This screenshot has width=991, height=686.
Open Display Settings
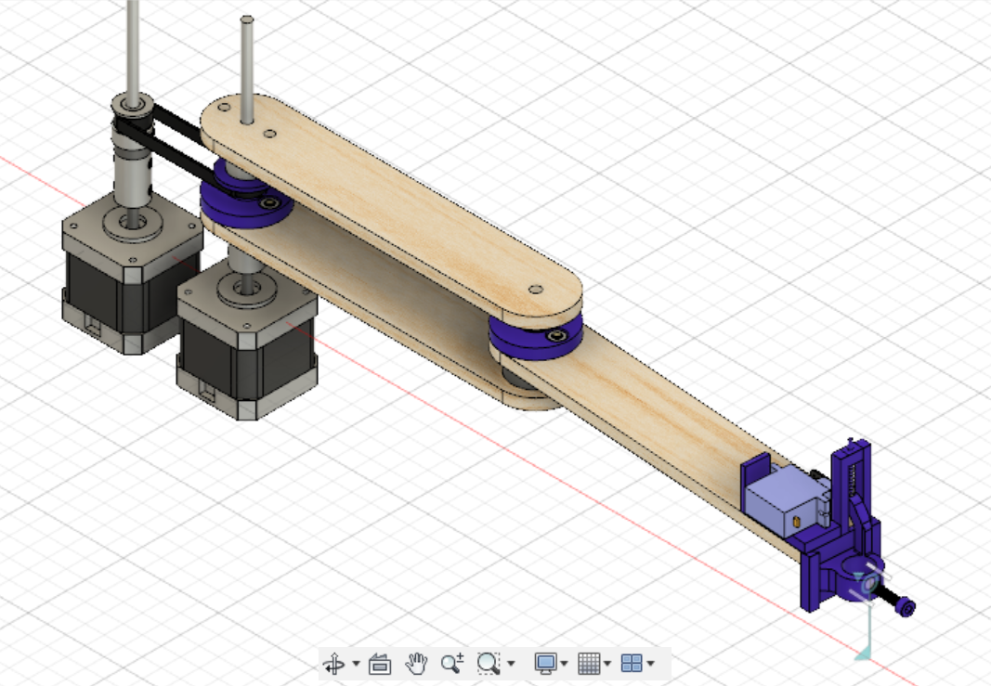(547, 664)
